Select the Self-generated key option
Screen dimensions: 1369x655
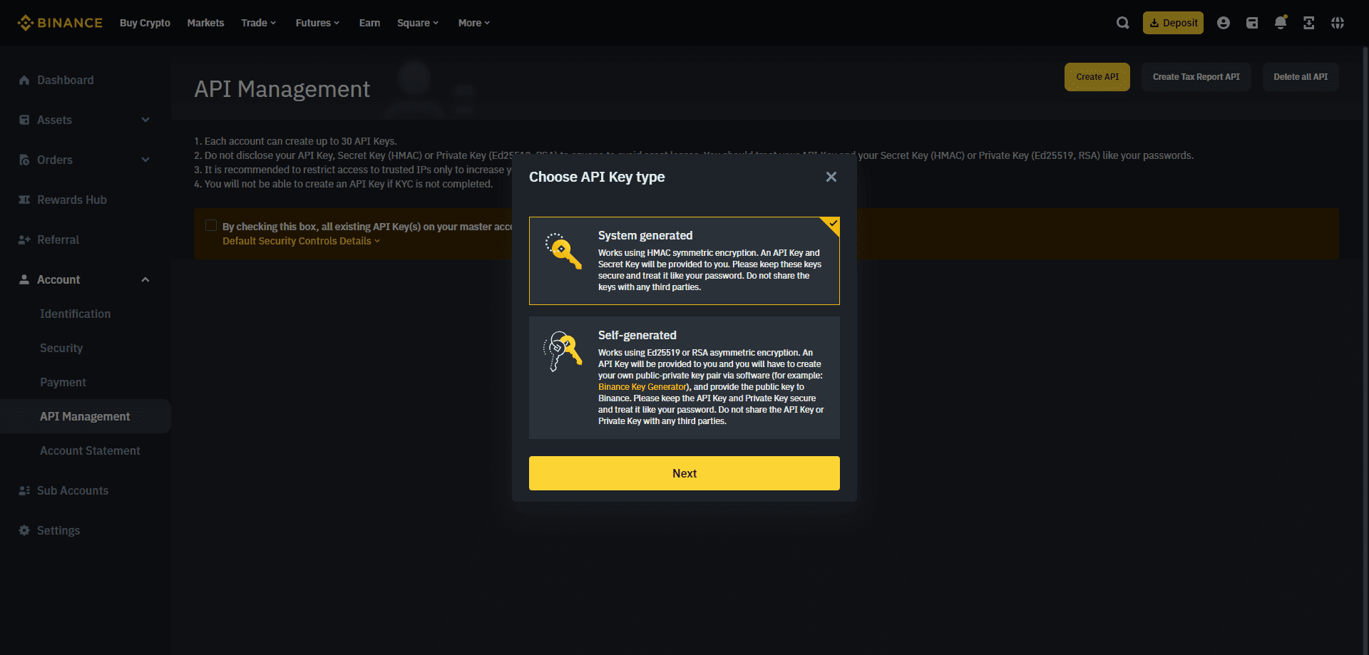(x=684, y=378)
